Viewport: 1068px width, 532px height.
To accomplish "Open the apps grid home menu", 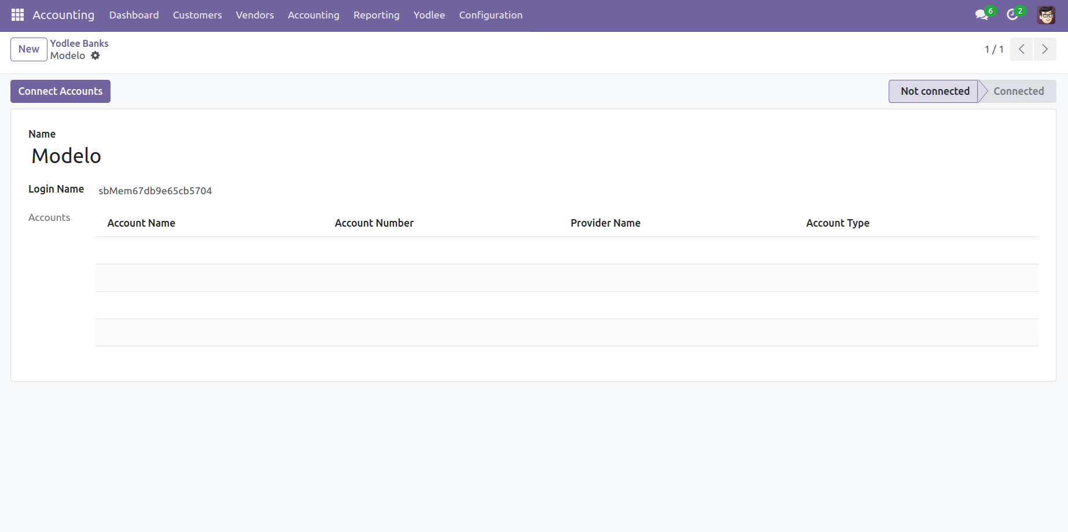I will click(17, 15).
